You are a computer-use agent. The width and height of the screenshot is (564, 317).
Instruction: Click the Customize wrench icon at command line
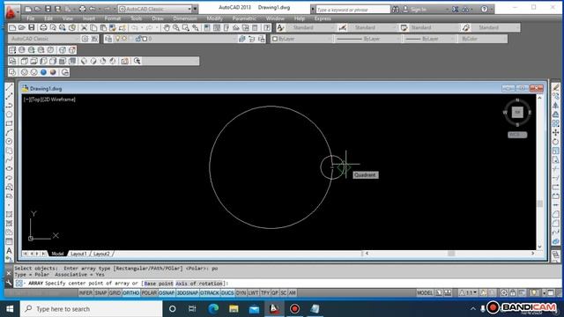(x=9, y=284)
